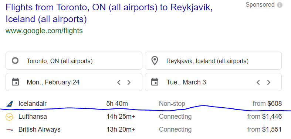The width and height of the screenshot is (291, 139).
Task: Select the Icelandair non-stop flight from $608
Action: [x=144, y=104]
